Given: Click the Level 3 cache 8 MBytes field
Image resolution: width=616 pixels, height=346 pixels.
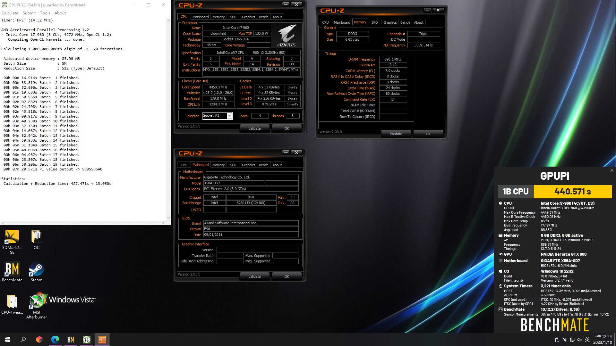Looking at the screenshot, I should tap(269, 104).
